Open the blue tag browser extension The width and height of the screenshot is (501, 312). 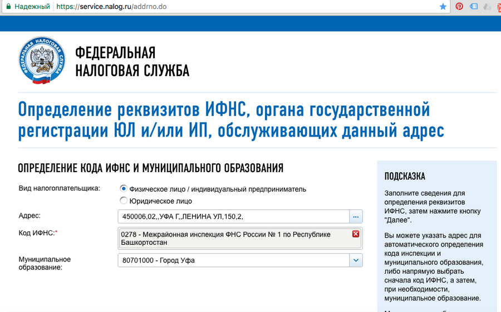tap(474, 7)
